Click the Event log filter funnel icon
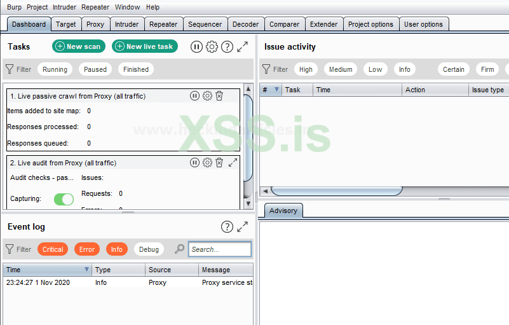Screen dimensions: 509x325 coord(10,249)
